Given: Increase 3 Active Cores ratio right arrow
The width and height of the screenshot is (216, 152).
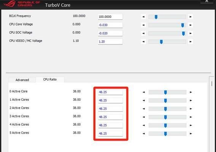Looking at the screenshot, I should pyautogui.click(x=191, y=117).
